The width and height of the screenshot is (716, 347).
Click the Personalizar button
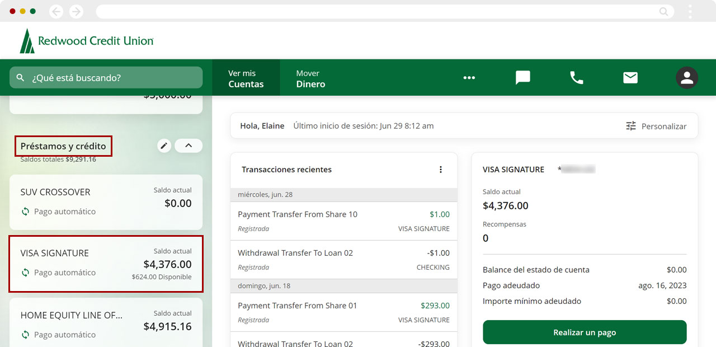(x=656, y=126)
